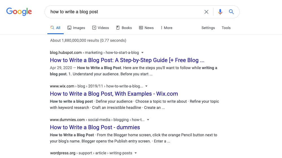282x158 pixels.
Task: Click the blog.hubspot.com breadcrumb URL
Action: tap(94, 52)
